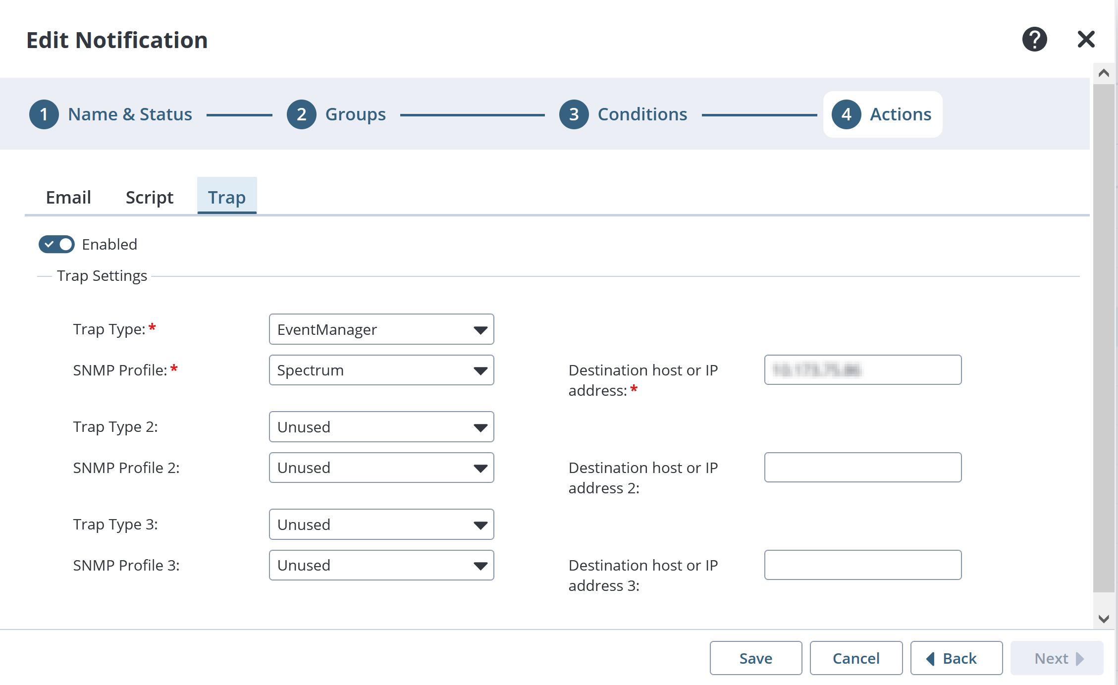Click step 4 Actions circle
The height and width of the screenshot is (685, 1118).
(846, 114)
